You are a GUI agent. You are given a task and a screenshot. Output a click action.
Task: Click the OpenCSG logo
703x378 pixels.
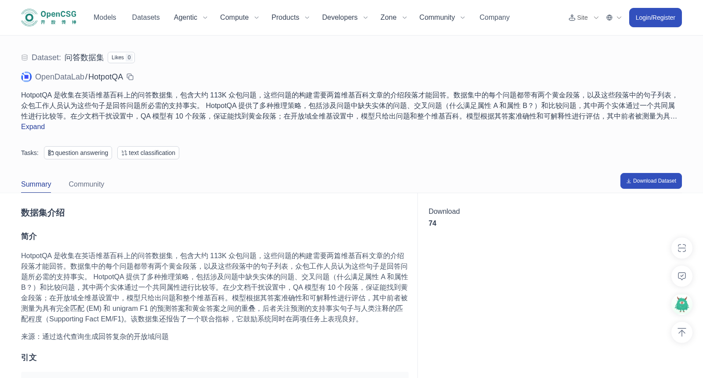pyautogui.click(x=49, y=18)
